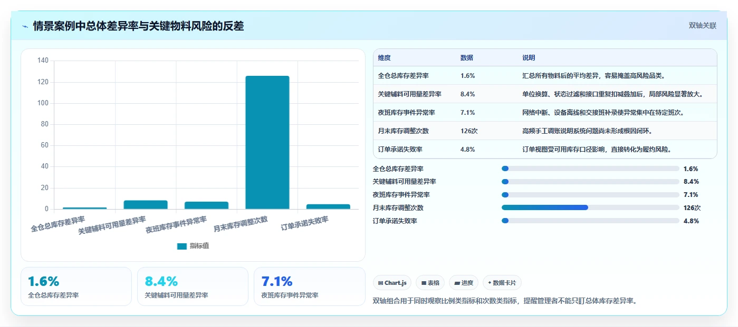
Task: Toggle the 指标值 legend swatch
Action: [x=182, y=246]
